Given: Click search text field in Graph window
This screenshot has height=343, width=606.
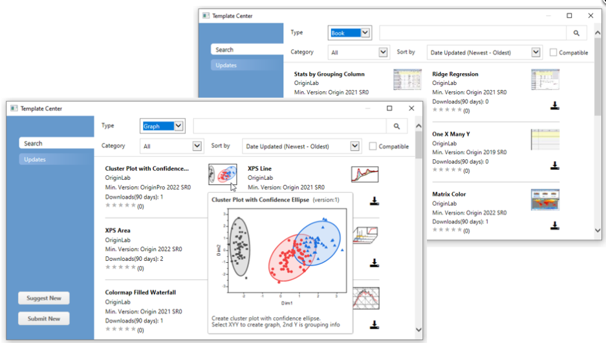Looking at the screenshot, I should coord(290,126).
